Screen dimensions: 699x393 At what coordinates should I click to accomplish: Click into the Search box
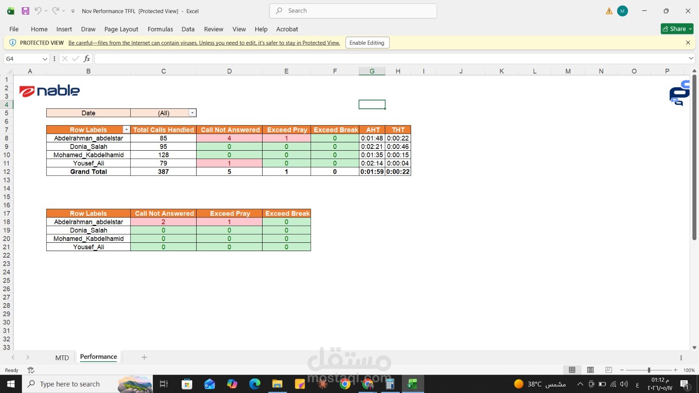pyautogui.click(x=353, y=11)
